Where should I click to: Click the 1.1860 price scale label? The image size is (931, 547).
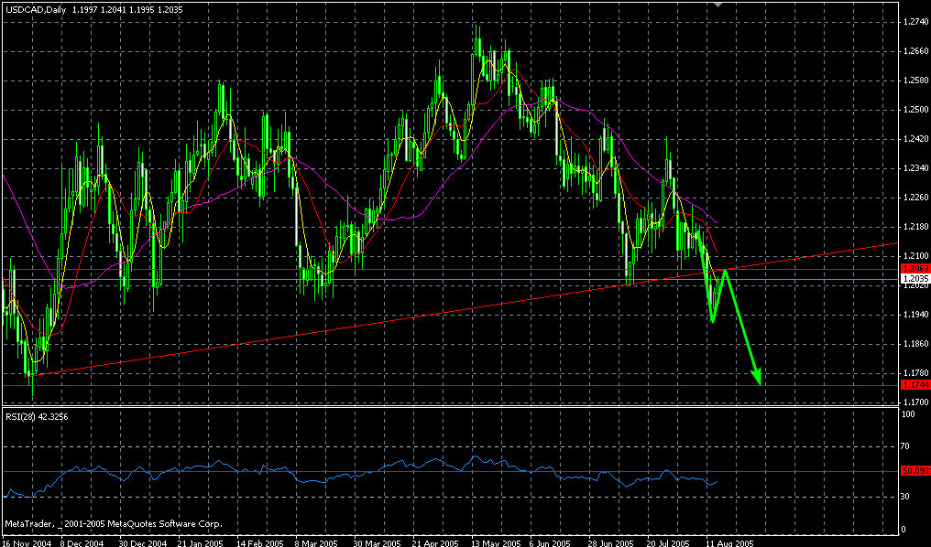(915, 343)
